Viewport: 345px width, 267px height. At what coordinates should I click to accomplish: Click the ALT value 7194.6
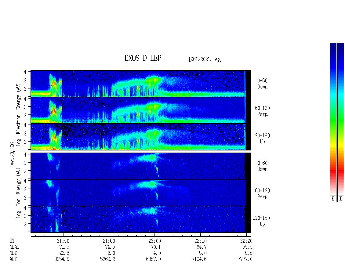tap(199, 259)
